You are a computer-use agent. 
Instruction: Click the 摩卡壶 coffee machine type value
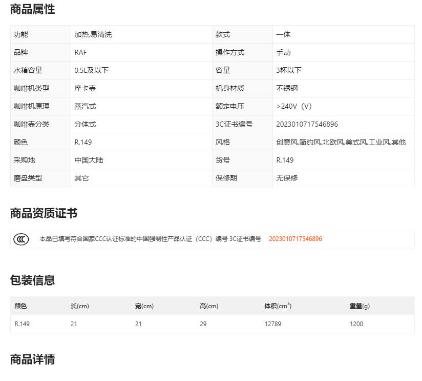pos(85,88)
